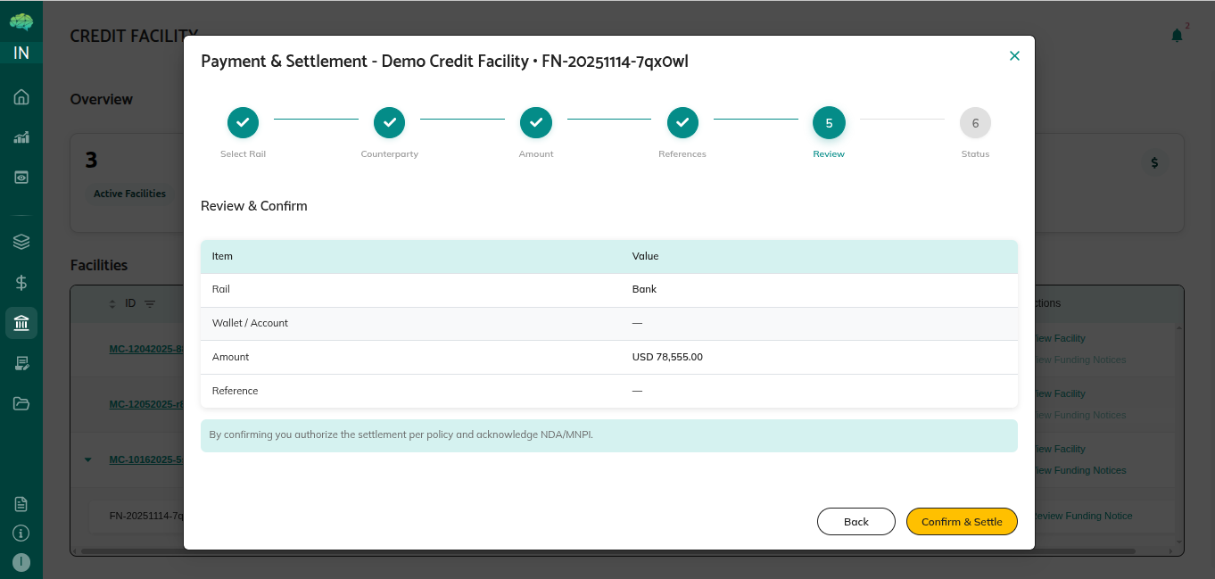Sort facilities by ID column arrows
Viewport: 1215px width, 579px height.
(x=112, y=304)
